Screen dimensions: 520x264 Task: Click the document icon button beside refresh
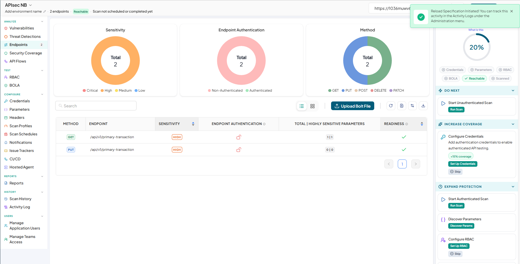coord(402,106)
